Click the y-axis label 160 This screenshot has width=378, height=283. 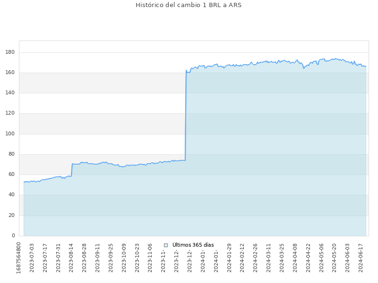click(x=10, y=73)
